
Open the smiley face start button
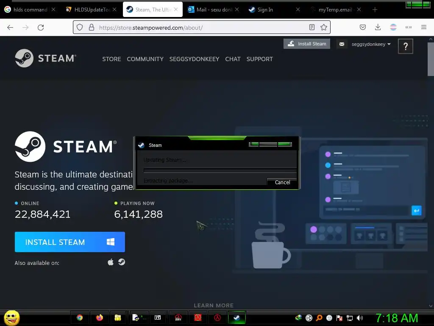point(11,318)
